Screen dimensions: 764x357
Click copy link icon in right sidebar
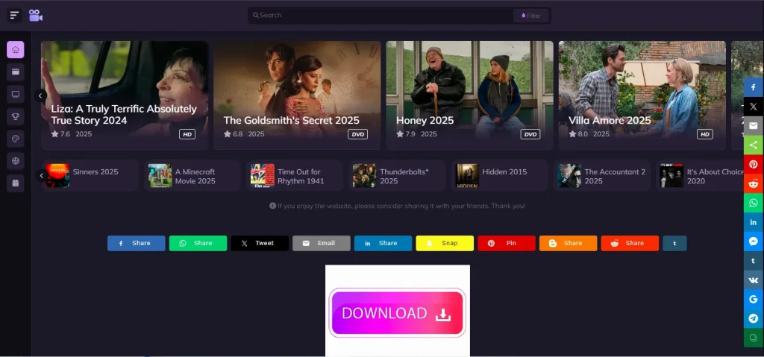754,338
